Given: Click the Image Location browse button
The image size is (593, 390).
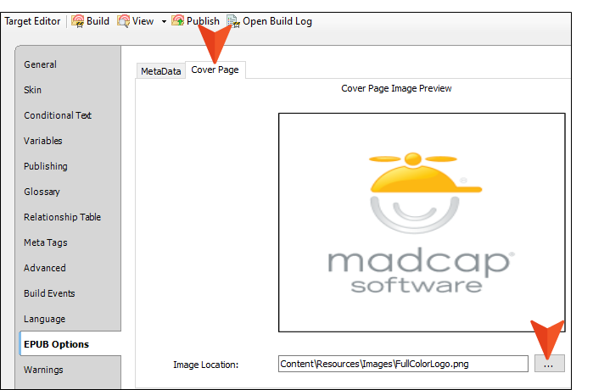Looking at the screenshot, I should click(549, 364).
